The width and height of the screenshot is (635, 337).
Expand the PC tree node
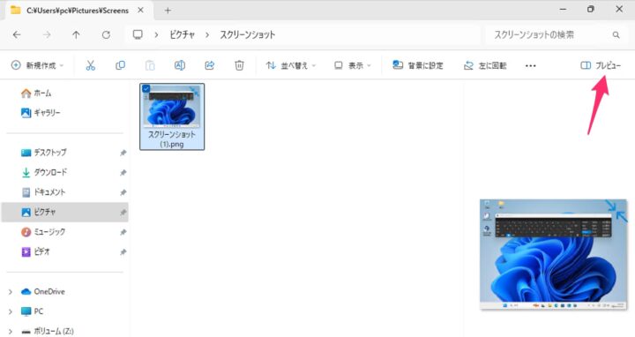10,311
